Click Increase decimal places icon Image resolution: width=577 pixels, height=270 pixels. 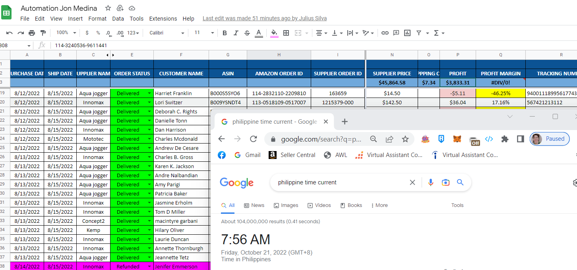pos(120,33)
